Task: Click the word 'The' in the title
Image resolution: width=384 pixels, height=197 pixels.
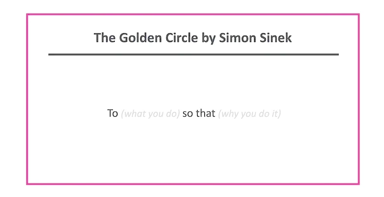Action: point(105,38)
